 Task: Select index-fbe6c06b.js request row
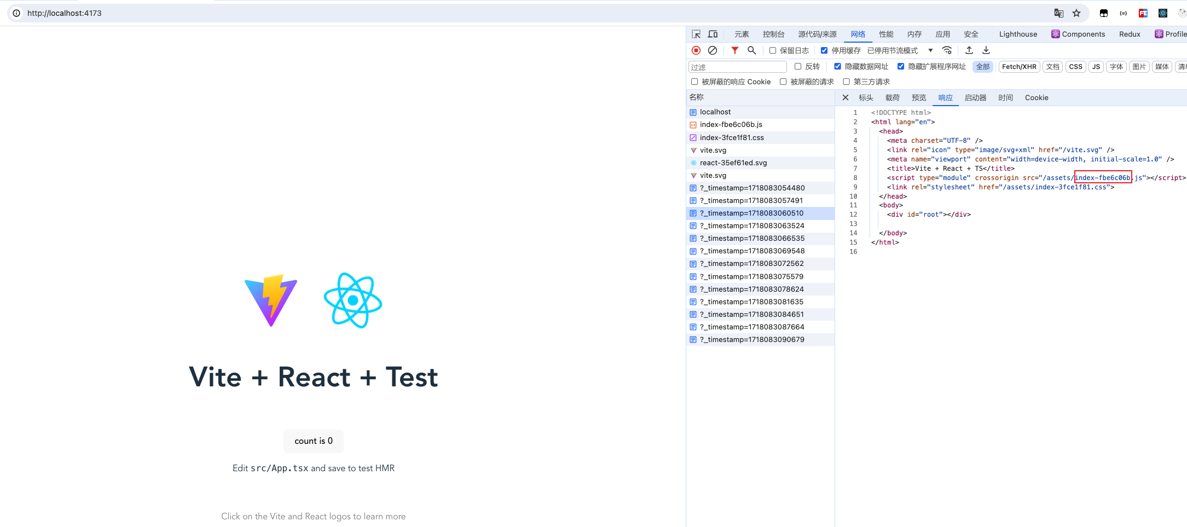coord(760,125)
